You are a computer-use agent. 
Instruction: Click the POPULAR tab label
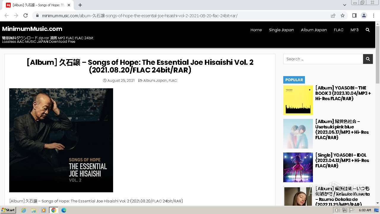[x=294, y=80]
